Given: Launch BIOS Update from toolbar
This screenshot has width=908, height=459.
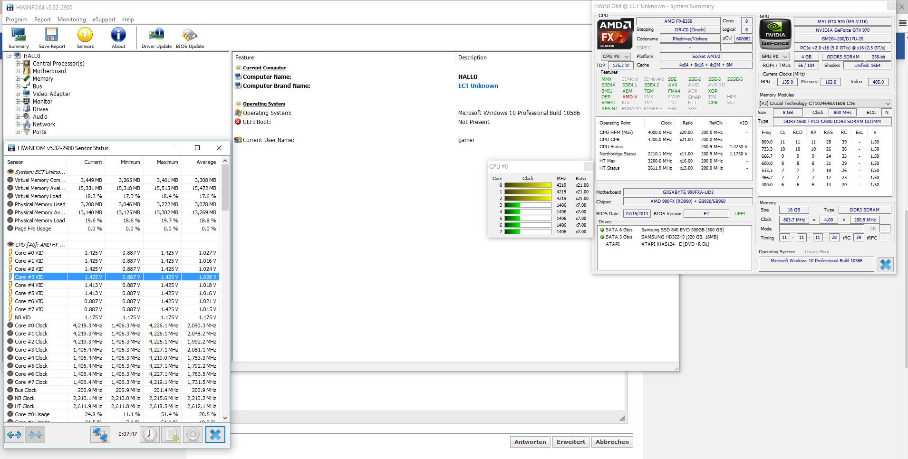Looking at the screenshot, I should [x=190, y=38].
